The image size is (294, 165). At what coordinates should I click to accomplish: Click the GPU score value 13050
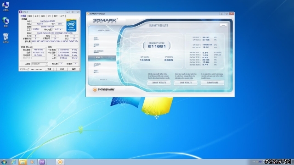point(145,60)
